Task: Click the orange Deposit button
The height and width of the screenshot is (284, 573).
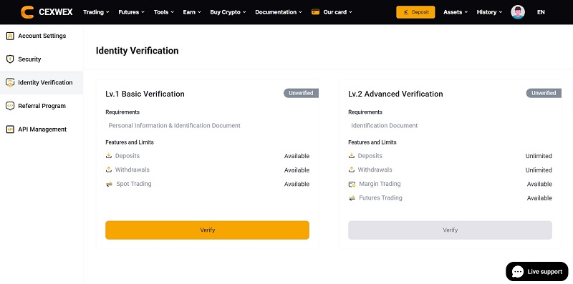Action: coord(415,12)
